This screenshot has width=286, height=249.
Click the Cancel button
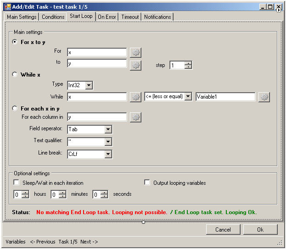click(x=223, y=229)
